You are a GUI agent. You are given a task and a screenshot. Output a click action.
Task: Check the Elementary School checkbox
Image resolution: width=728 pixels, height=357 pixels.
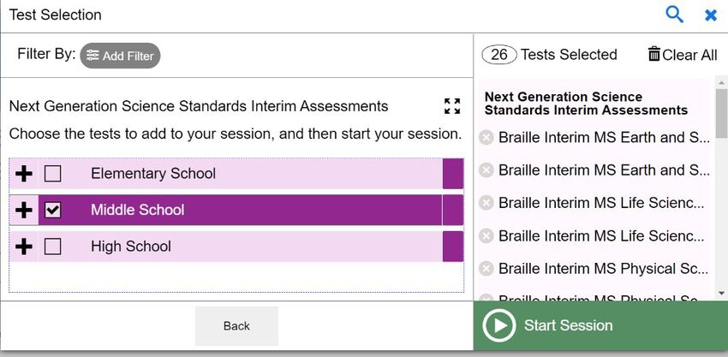point(52,174)
